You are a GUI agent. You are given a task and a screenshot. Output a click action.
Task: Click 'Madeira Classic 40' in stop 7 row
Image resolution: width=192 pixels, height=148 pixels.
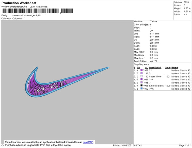(181, 89)
